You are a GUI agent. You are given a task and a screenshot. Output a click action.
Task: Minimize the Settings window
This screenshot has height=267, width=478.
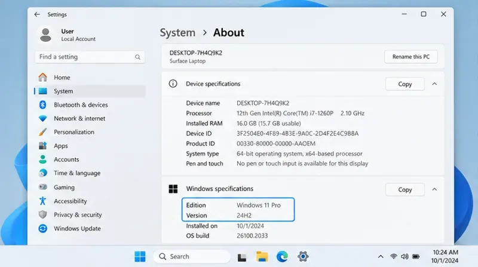pyautogui.click(x=405, y=14)
